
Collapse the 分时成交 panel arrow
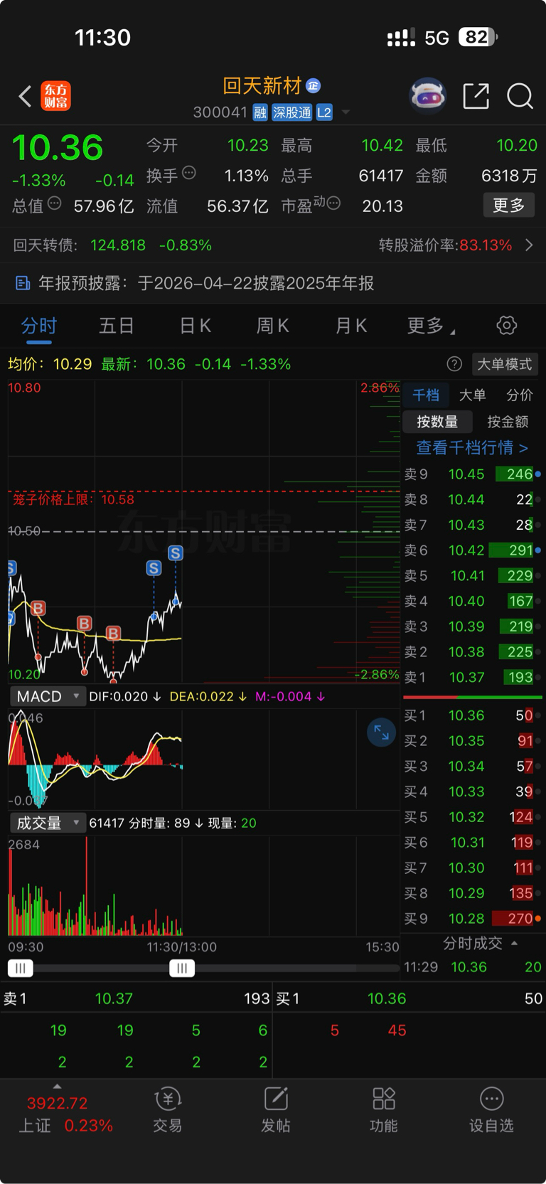pyautogui.click(x=515, y=943)
